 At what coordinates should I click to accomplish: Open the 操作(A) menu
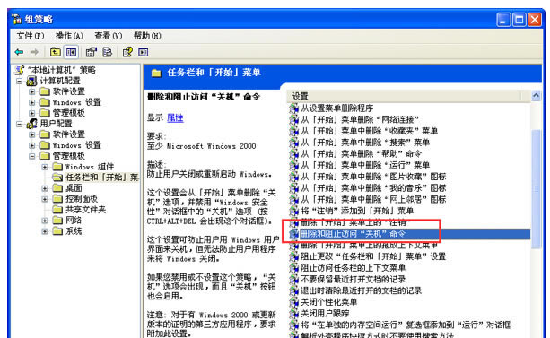pos(69,36)
